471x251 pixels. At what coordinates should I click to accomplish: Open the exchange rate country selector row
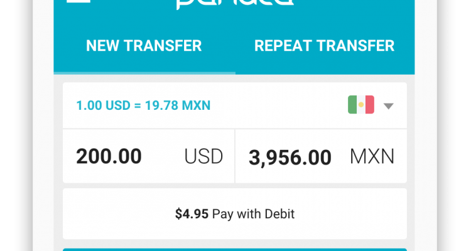click(x=235, y=105)
